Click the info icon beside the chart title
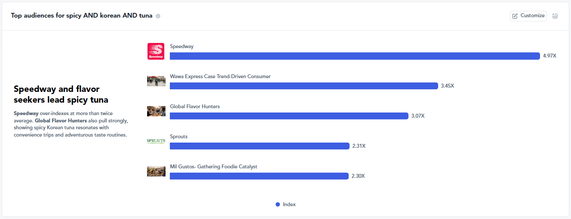571x219 pixels. pyautogui.click(x=158, y=16)
